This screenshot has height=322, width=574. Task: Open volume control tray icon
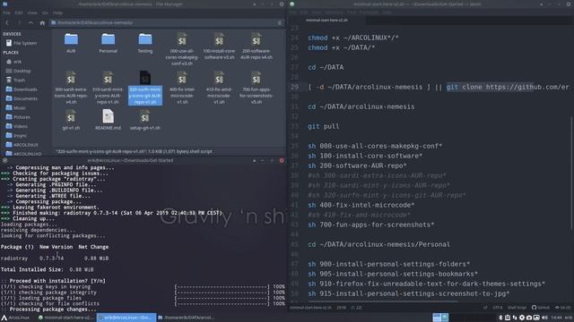[x=544, y=318]
